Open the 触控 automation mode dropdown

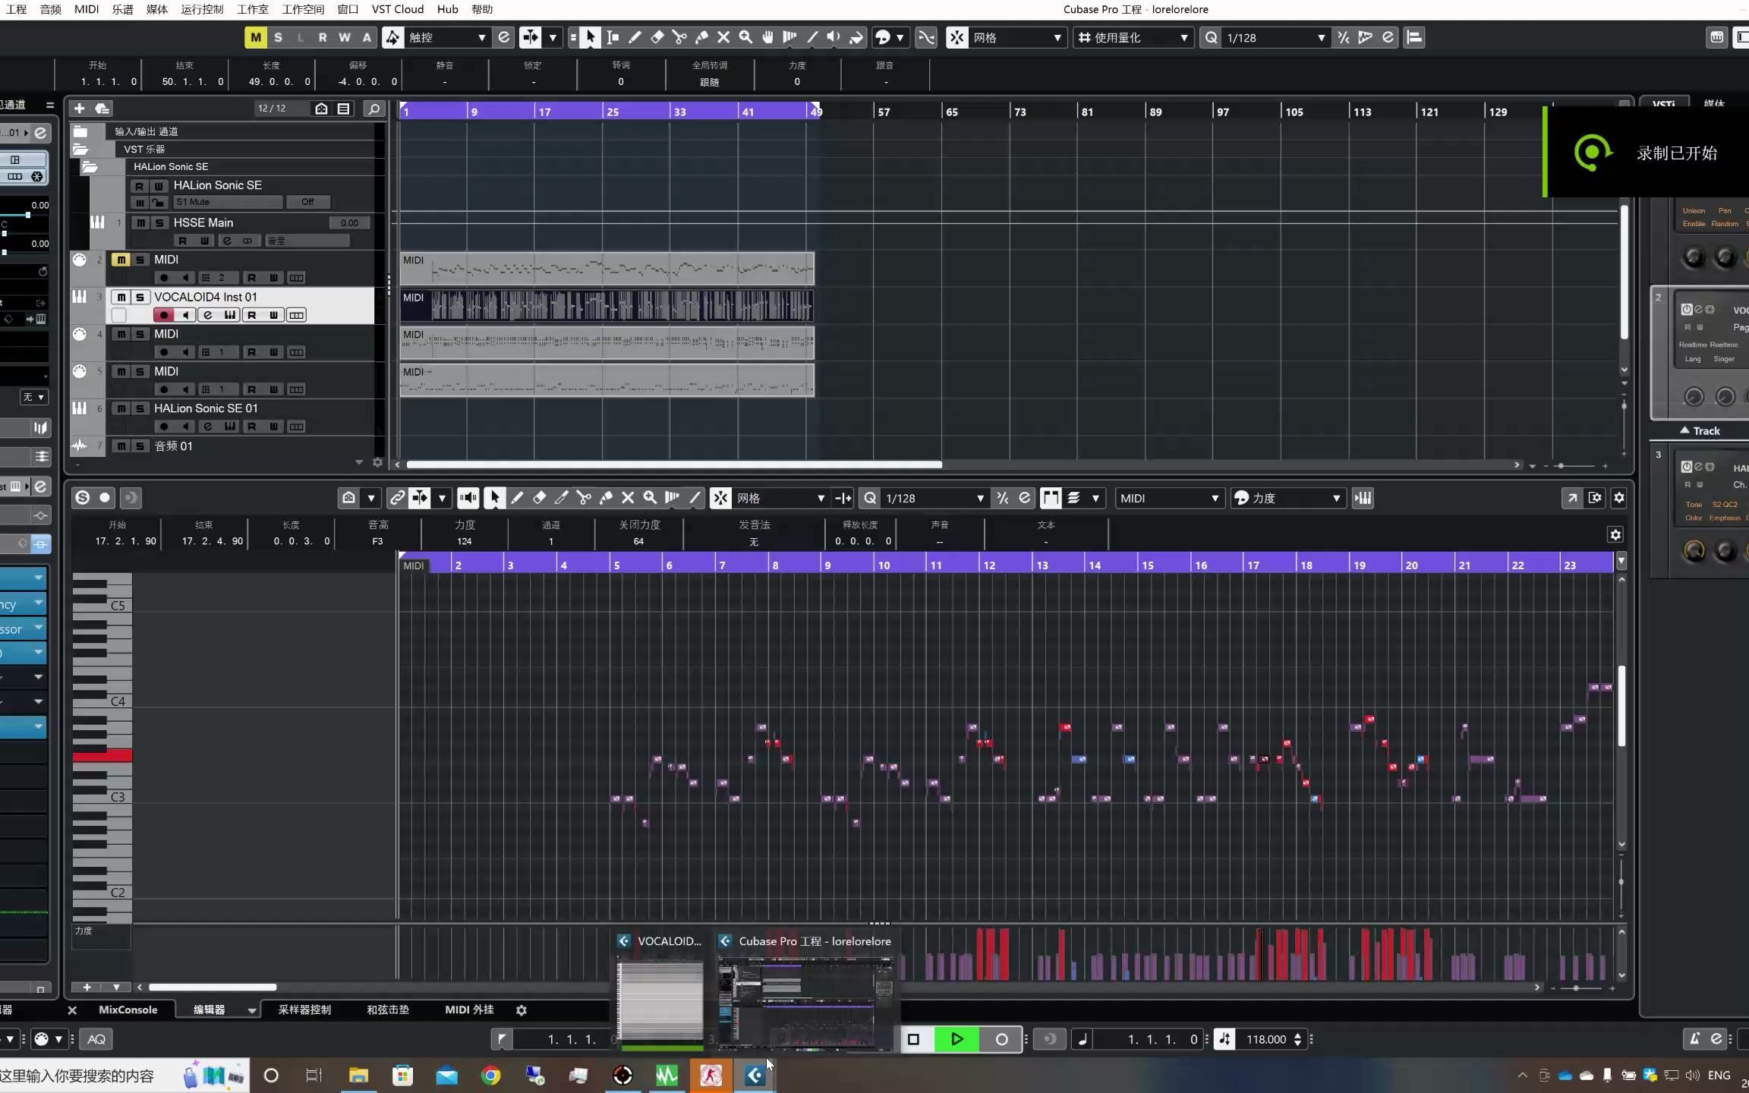tap(447, 37)
